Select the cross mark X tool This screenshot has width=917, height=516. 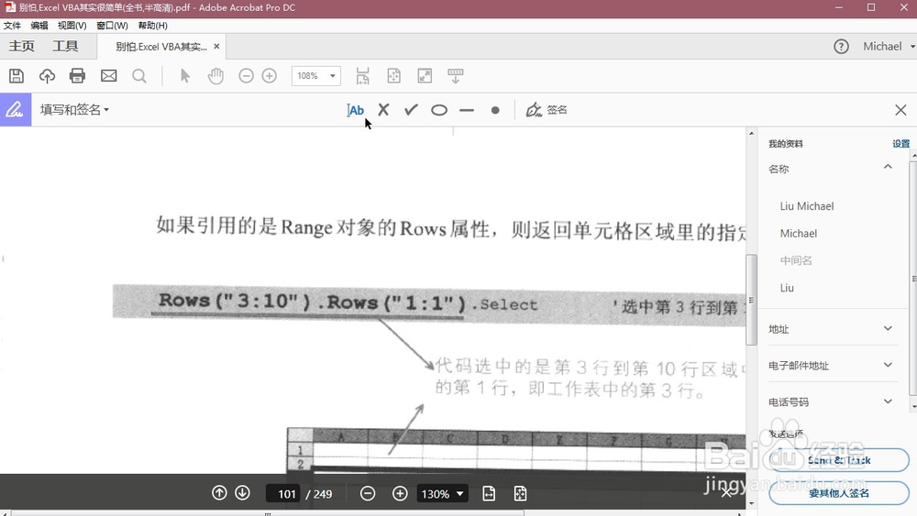click(383, 110)
